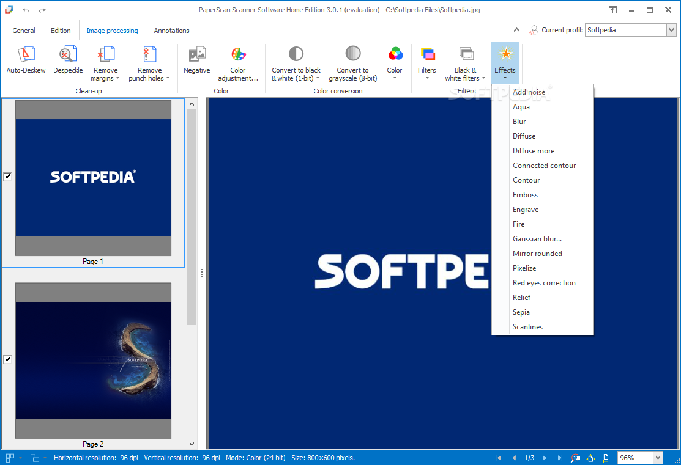681x465 pixels.
Task: Go to last page in status bar
Action: [560, 458]
